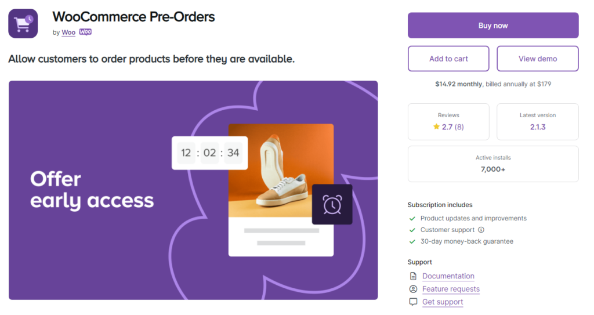Click the Buy now button
This screenshot has width=594, height=315.
[493, 26]
